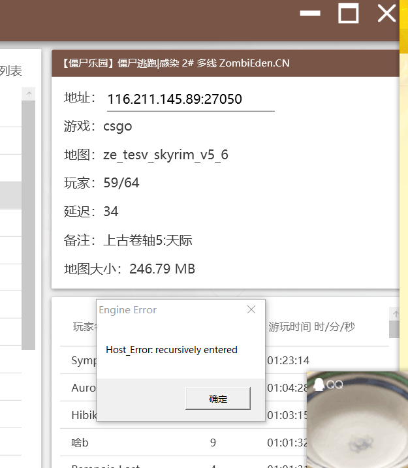This screenshot has width=408, height=468.
Task: Click 确定 in Engine Error dialog
Action: (218, 398)
